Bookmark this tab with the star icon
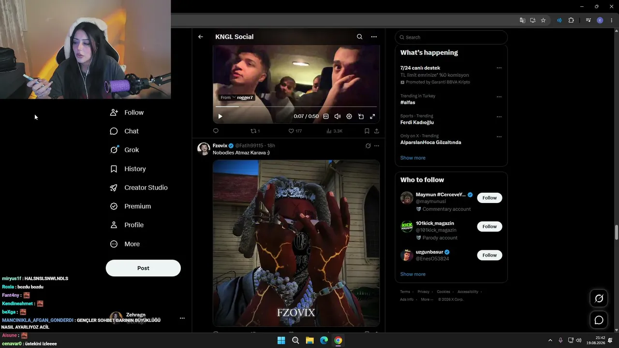The image size is (619, 348). point(543,20)
